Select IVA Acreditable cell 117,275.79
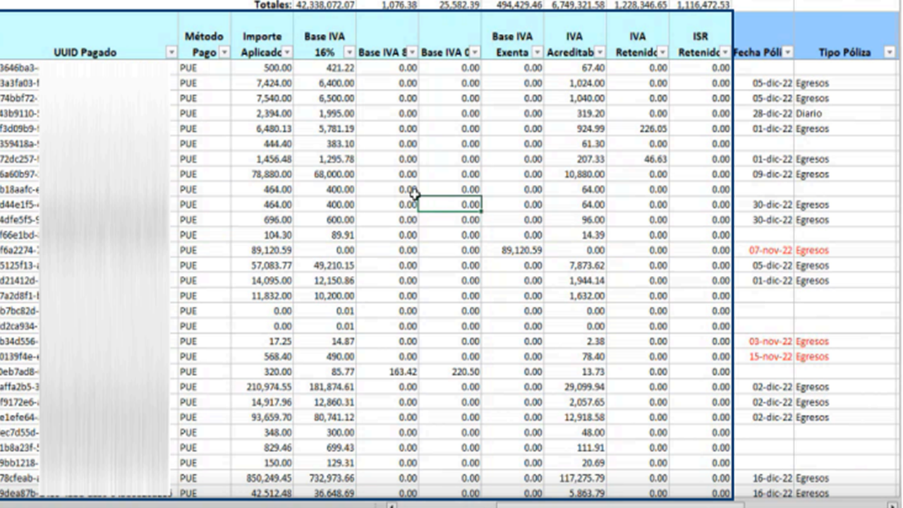 coord(575,478)
